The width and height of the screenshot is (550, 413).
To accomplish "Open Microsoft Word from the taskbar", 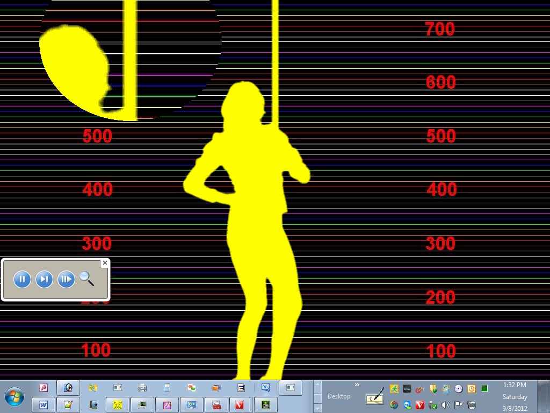I will (44, 405).
